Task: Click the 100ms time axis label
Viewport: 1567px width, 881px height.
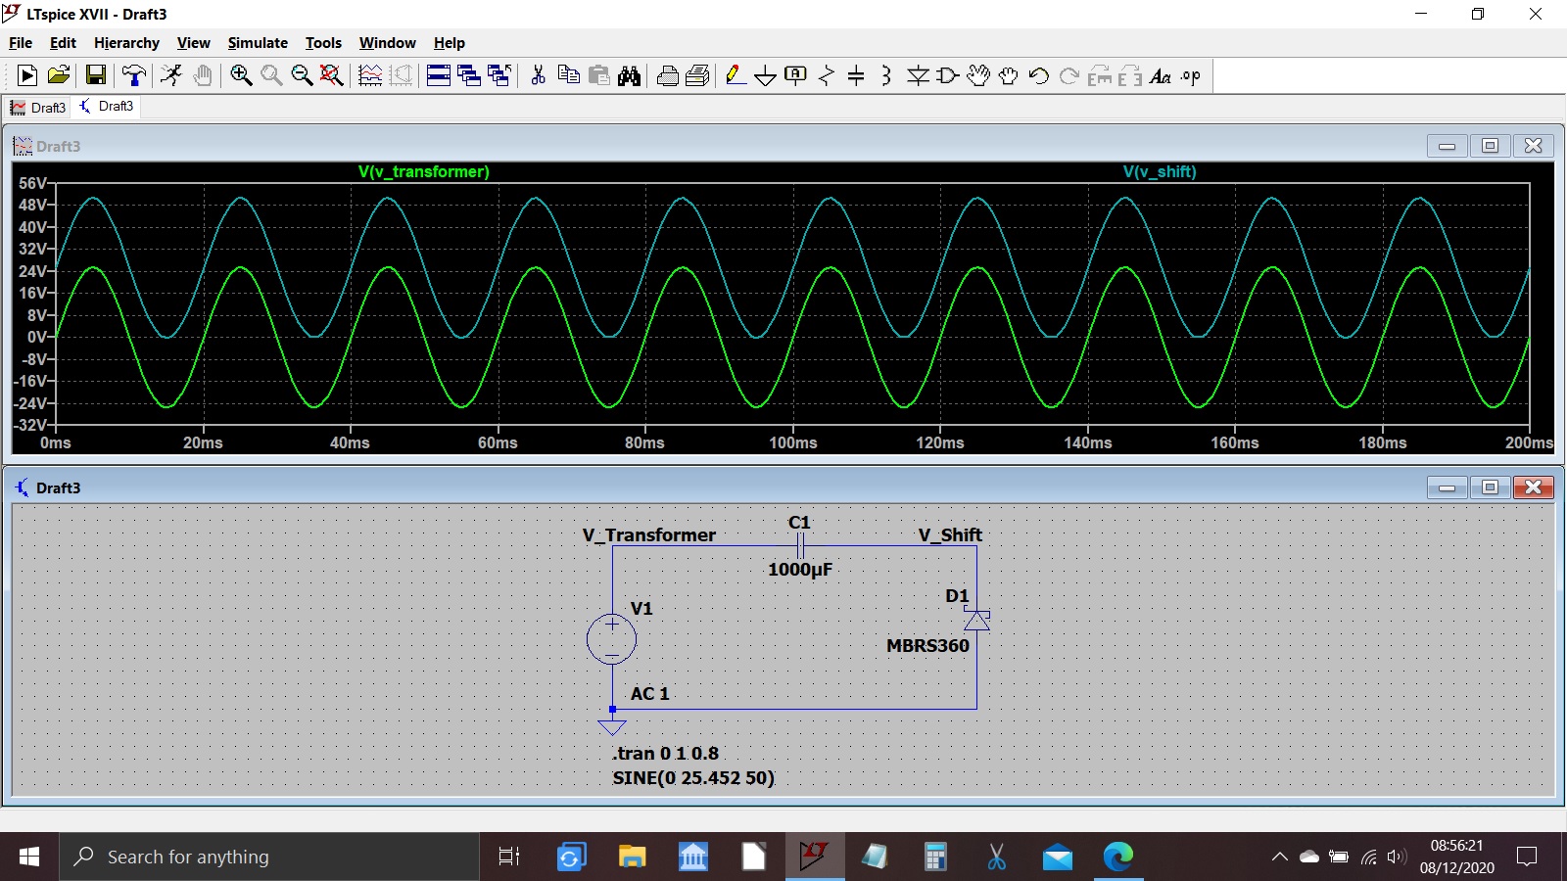Action: tap(793, 443)
